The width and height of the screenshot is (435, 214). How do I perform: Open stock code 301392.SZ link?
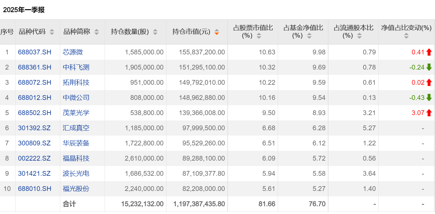(34, 128)
